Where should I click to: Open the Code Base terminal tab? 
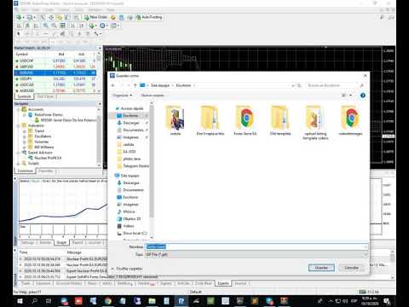tap(204, 283)
